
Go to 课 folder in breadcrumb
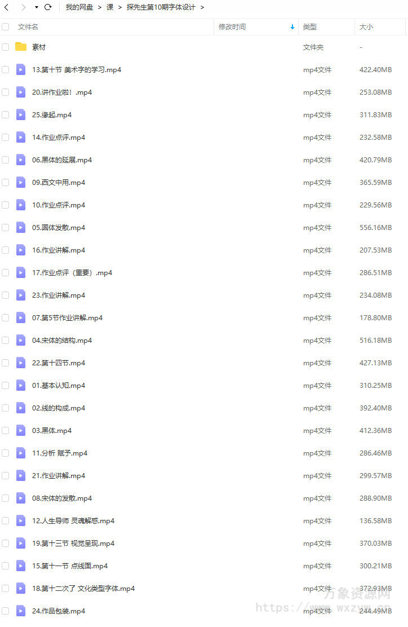pyautogui.click(x=110, y=7)
